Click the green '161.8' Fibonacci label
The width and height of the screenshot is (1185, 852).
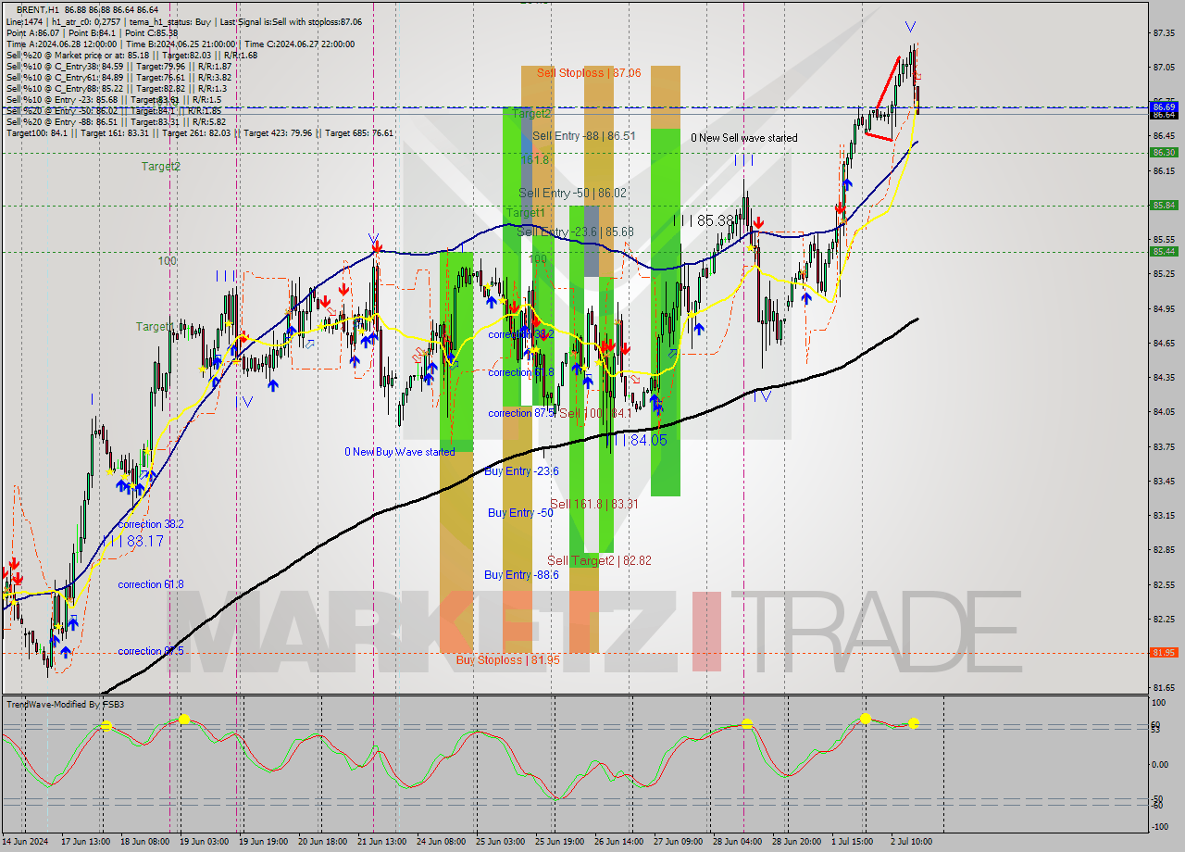click(535, 160)
